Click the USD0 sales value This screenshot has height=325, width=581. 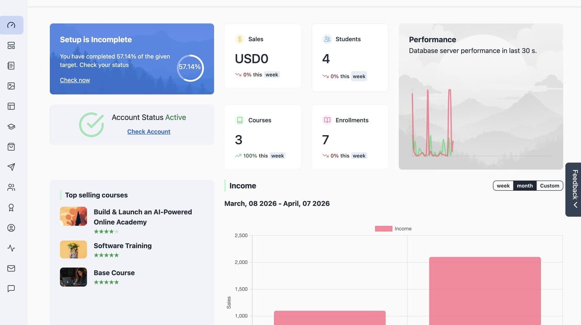point(252,59)
